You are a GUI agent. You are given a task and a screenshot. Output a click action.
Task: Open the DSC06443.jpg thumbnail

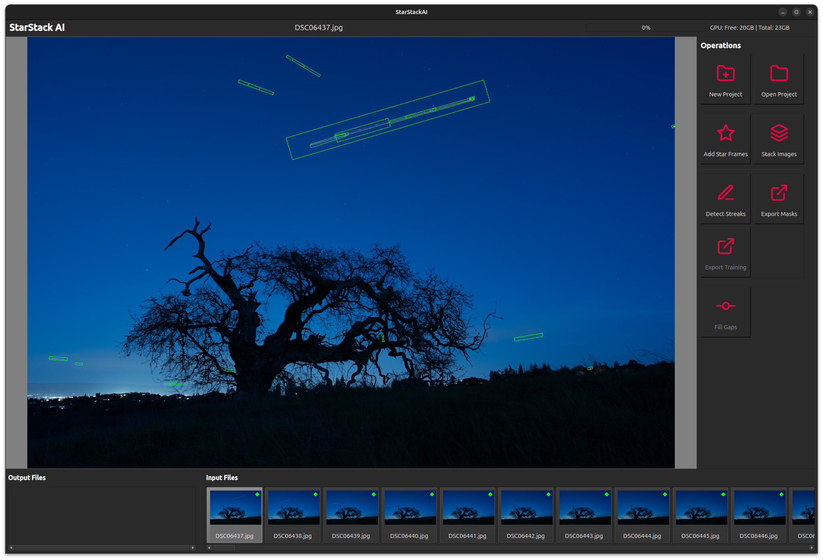coord(584,508)
